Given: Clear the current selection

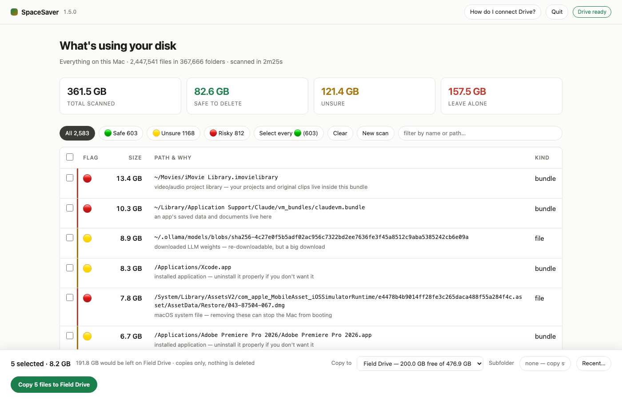Looking at the screenshot, I should tap(340, 133).
